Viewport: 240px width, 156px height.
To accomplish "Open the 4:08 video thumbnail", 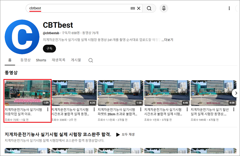I will coord(213,93).
